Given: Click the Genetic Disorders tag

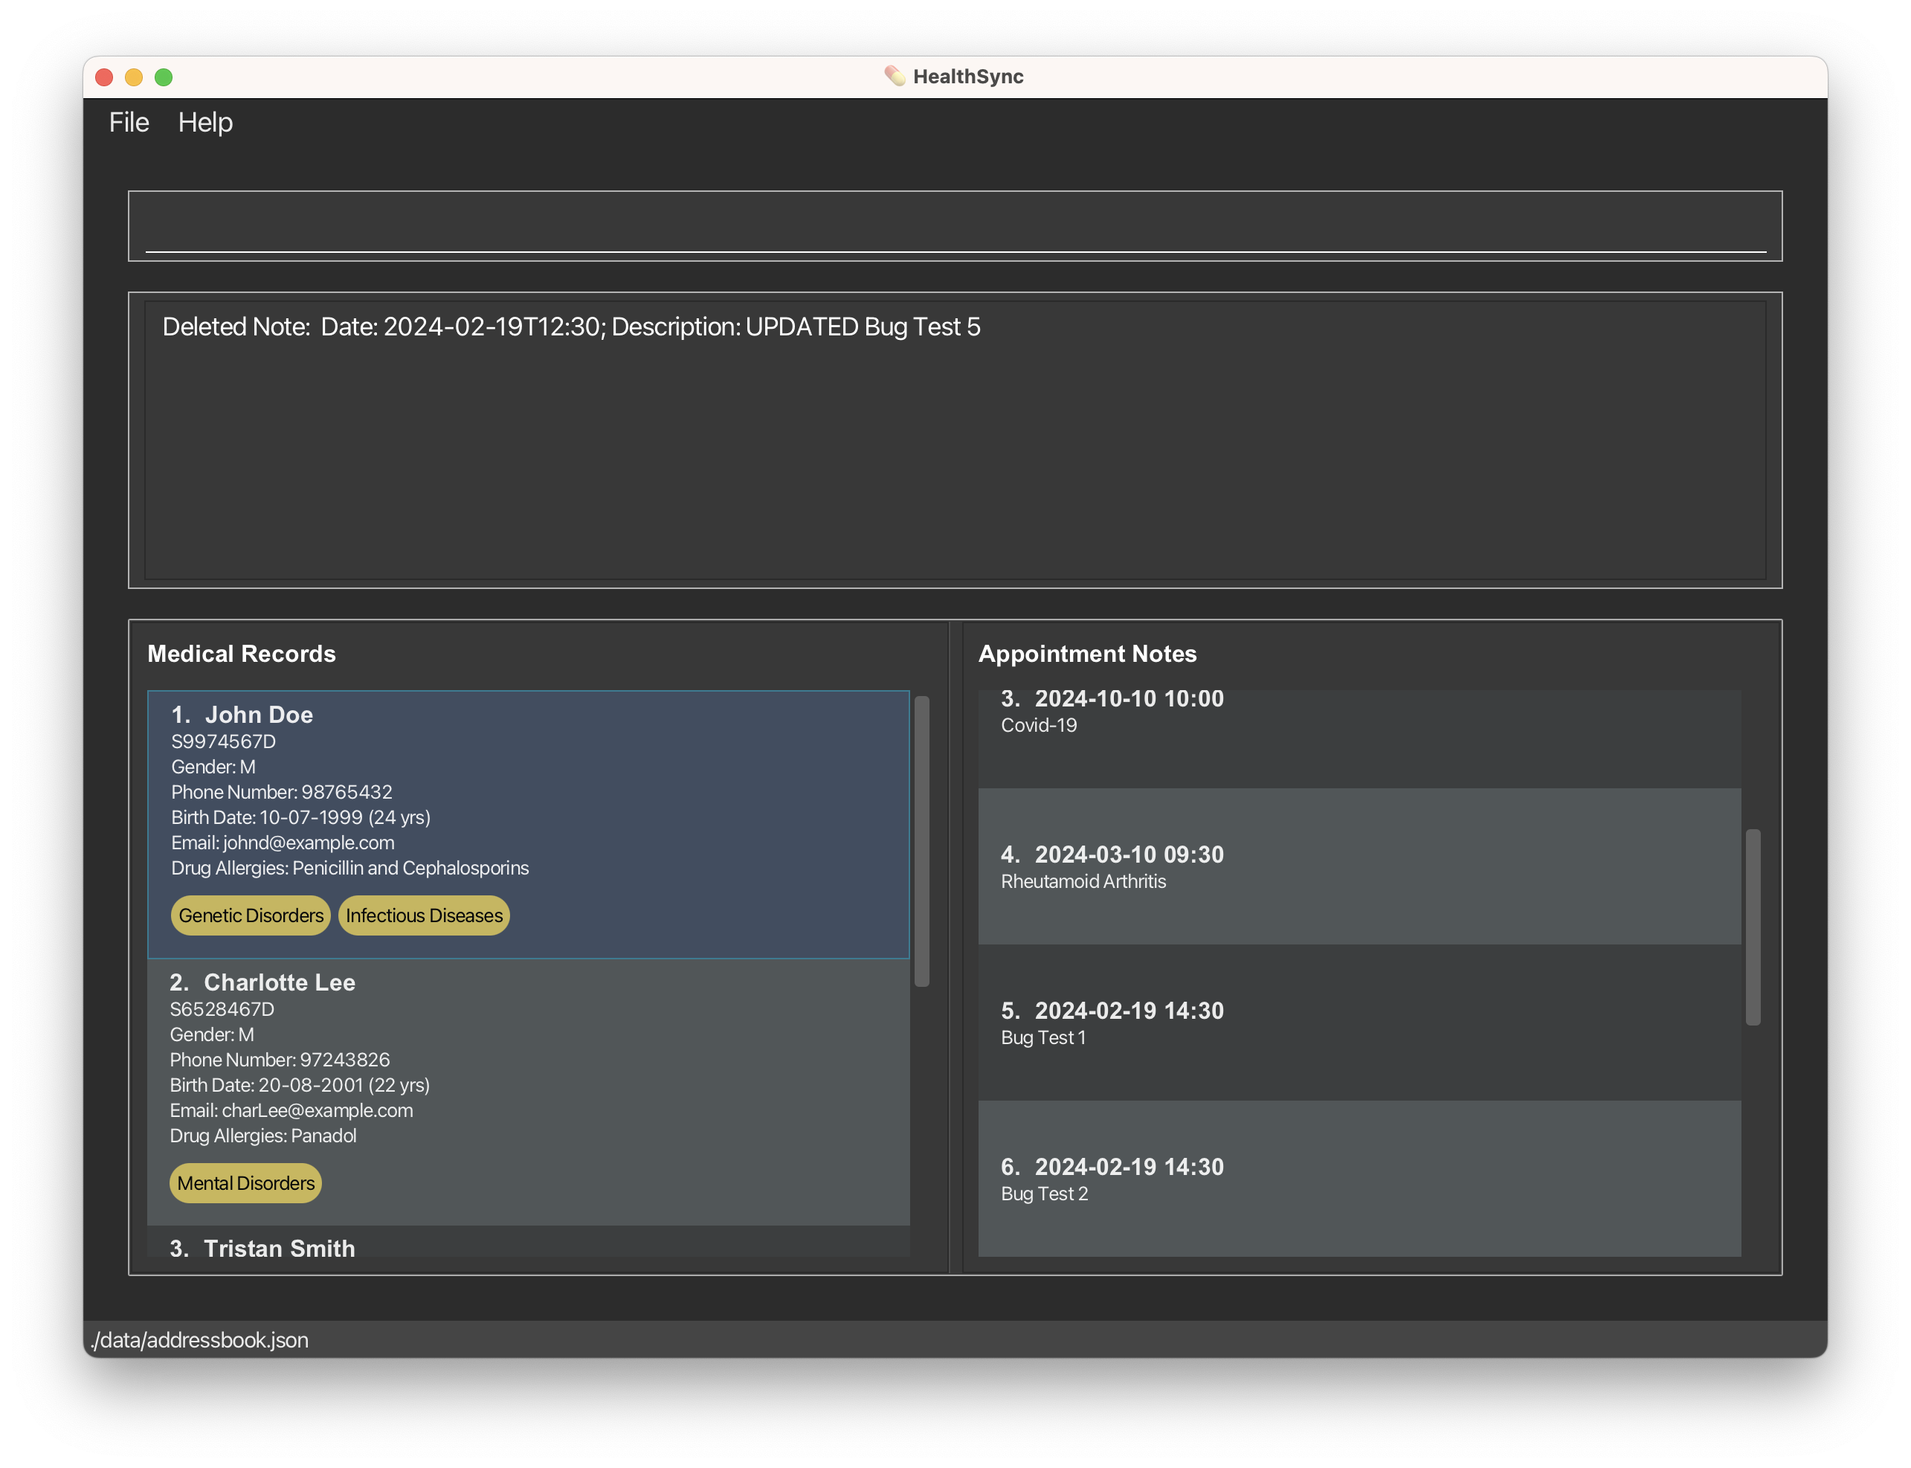Looking at the screenshot, I should (x=251, y=915).
